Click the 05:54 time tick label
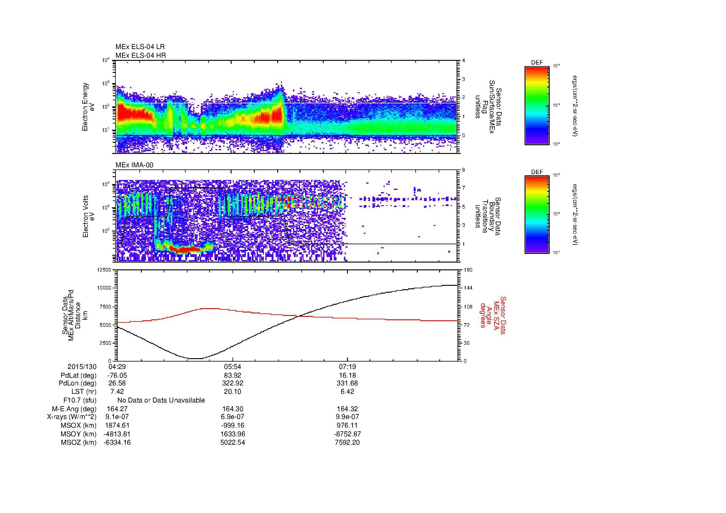The image size is (726, 513). (x=233, y=367)
